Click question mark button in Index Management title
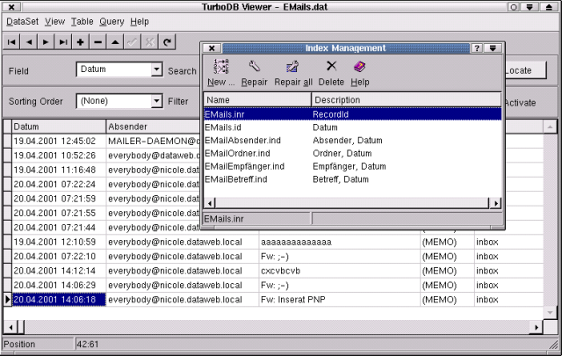Image resolution: width=562 pixels, height=356 pixels. [477, 48]
